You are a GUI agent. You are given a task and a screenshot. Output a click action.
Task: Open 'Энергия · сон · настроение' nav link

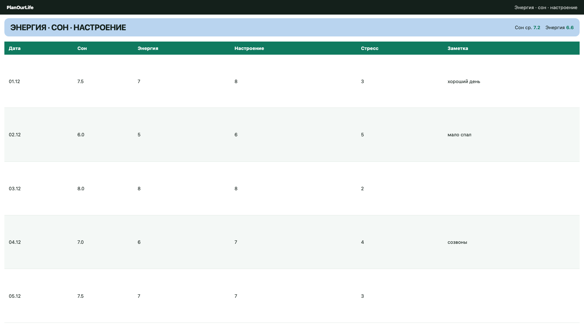[x=546, y=7]
